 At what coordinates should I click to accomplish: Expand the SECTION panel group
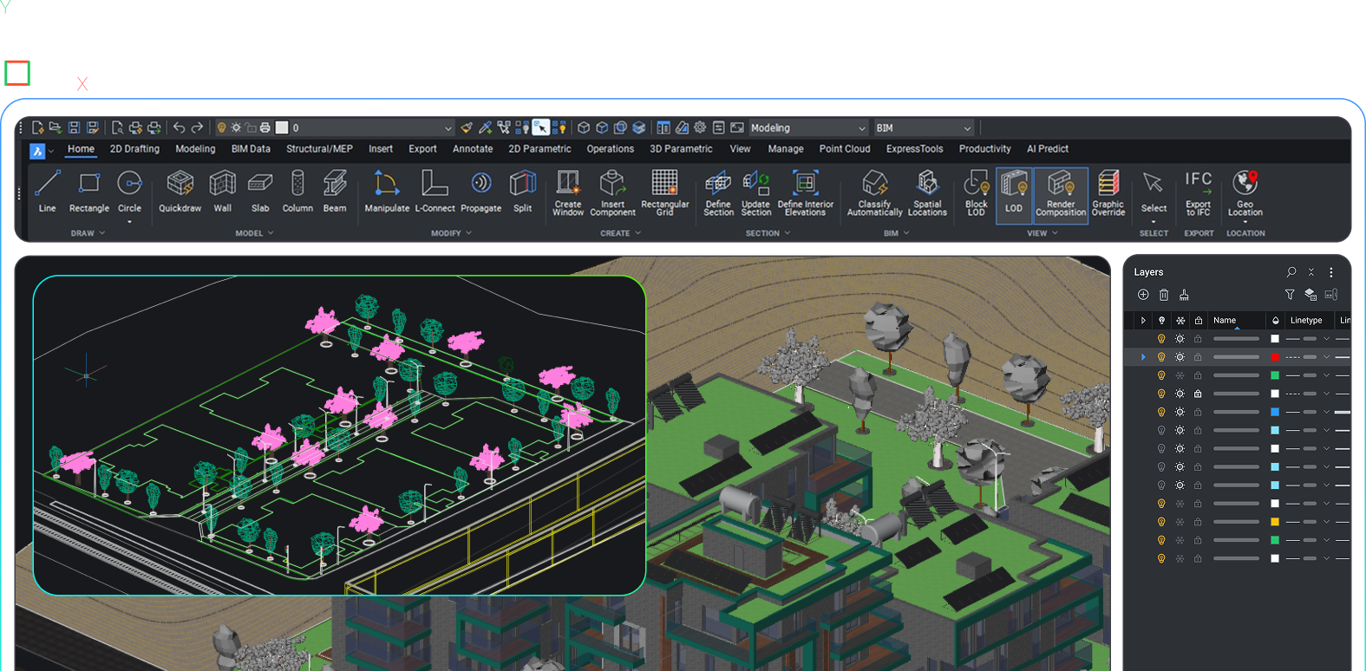point(768,233)
